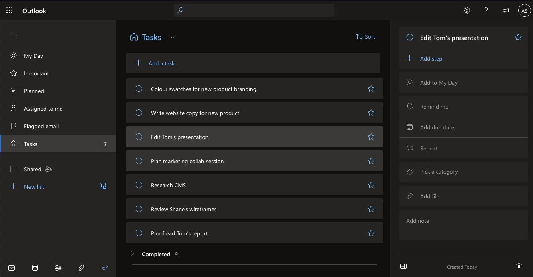Open Tasks list options ellipsis menu
The width and height of the screenshot is (533, 277).
[x=171, y=37]
